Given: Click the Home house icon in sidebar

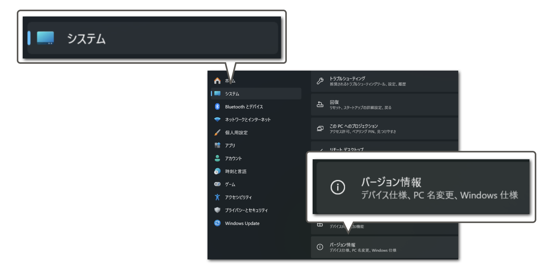Looking at the screenshot, I should [x=217, y=81].
